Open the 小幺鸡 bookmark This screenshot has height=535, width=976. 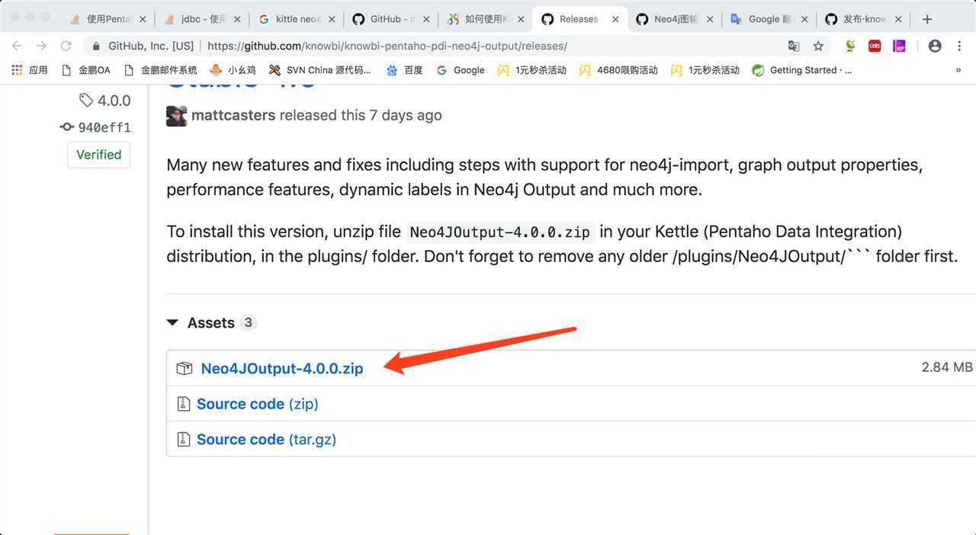tap(233, 70)
